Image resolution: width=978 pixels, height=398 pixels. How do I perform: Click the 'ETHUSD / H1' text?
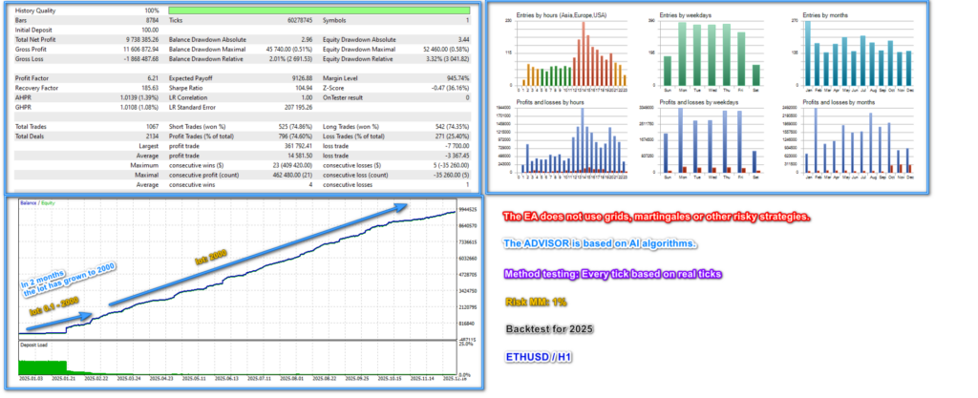[x=537, y=357]
